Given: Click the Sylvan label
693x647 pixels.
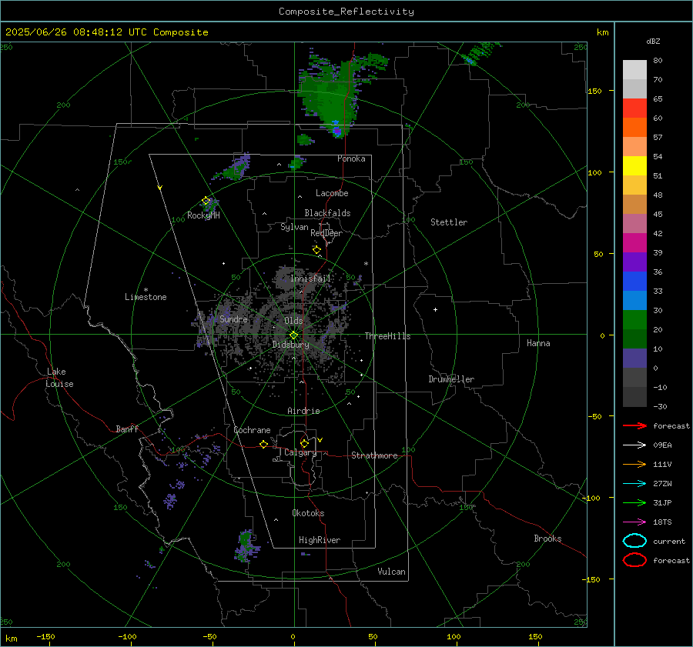Looking at the screenshot, I should [x=294, y=227].
